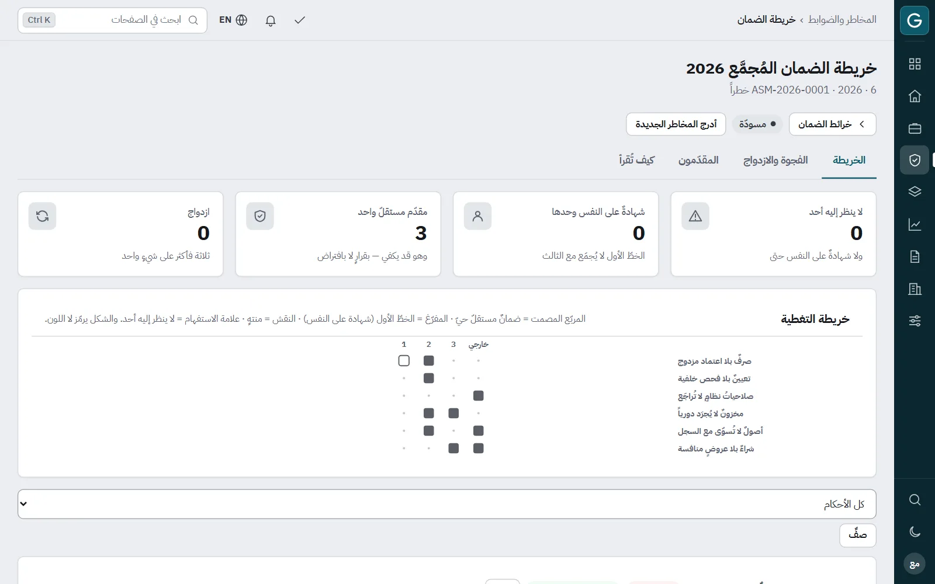Click the person icon on شهادة على النفس card
The height and width of the screenshot is (584, 935).
click(x=477, y=216)
